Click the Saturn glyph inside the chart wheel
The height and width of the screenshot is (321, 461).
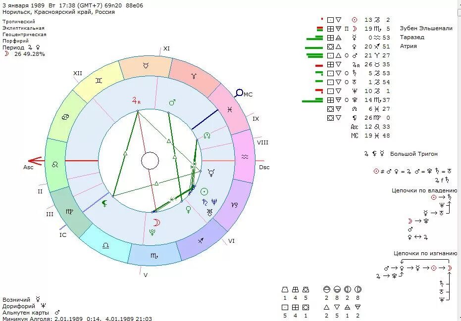click(x=205, y=202)
